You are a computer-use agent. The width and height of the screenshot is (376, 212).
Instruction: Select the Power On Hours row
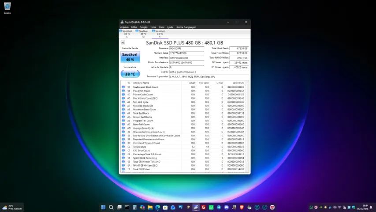tap(184, 91)
